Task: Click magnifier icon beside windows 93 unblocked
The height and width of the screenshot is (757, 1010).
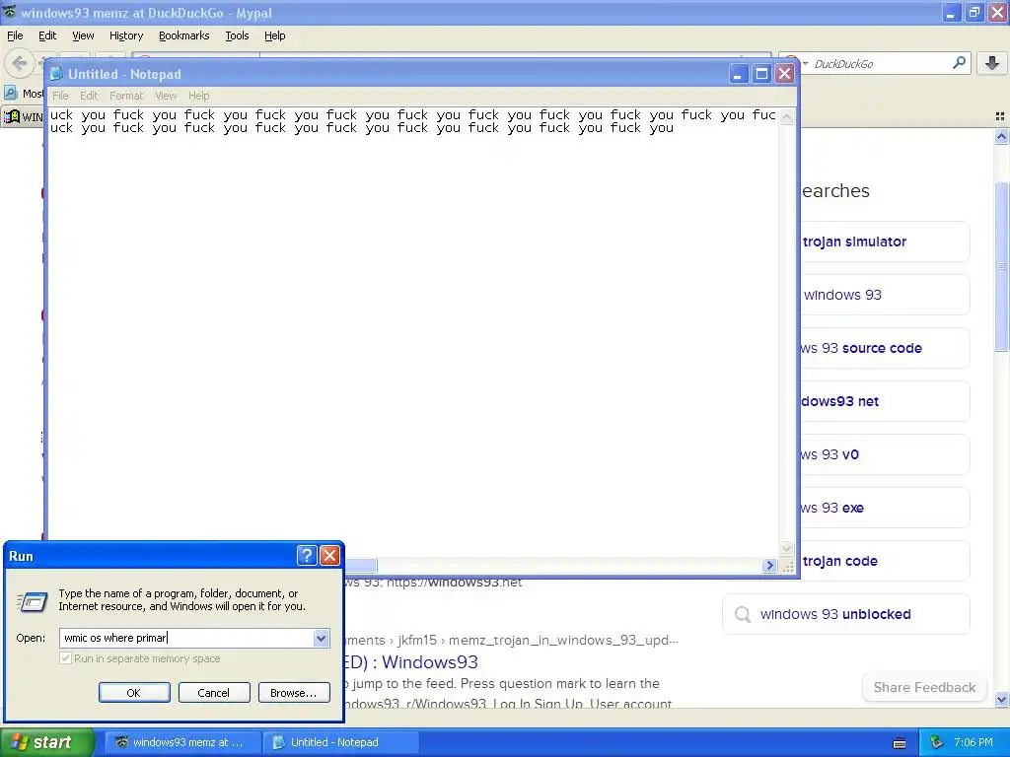Action: point(743,614)
